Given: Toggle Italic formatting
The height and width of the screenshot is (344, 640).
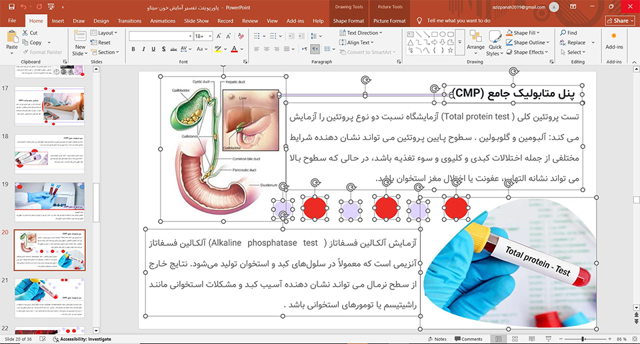Looking at the screenshot, I should (x=143, y=49).
